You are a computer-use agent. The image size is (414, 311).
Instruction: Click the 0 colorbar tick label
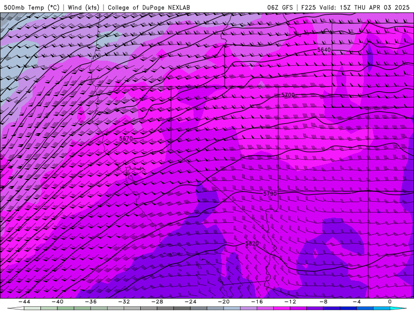390,302
